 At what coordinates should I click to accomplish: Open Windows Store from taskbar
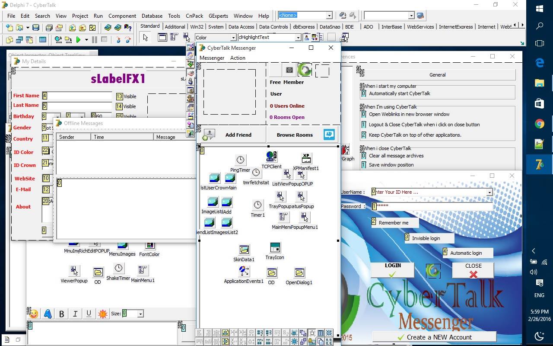pos(539,103)
